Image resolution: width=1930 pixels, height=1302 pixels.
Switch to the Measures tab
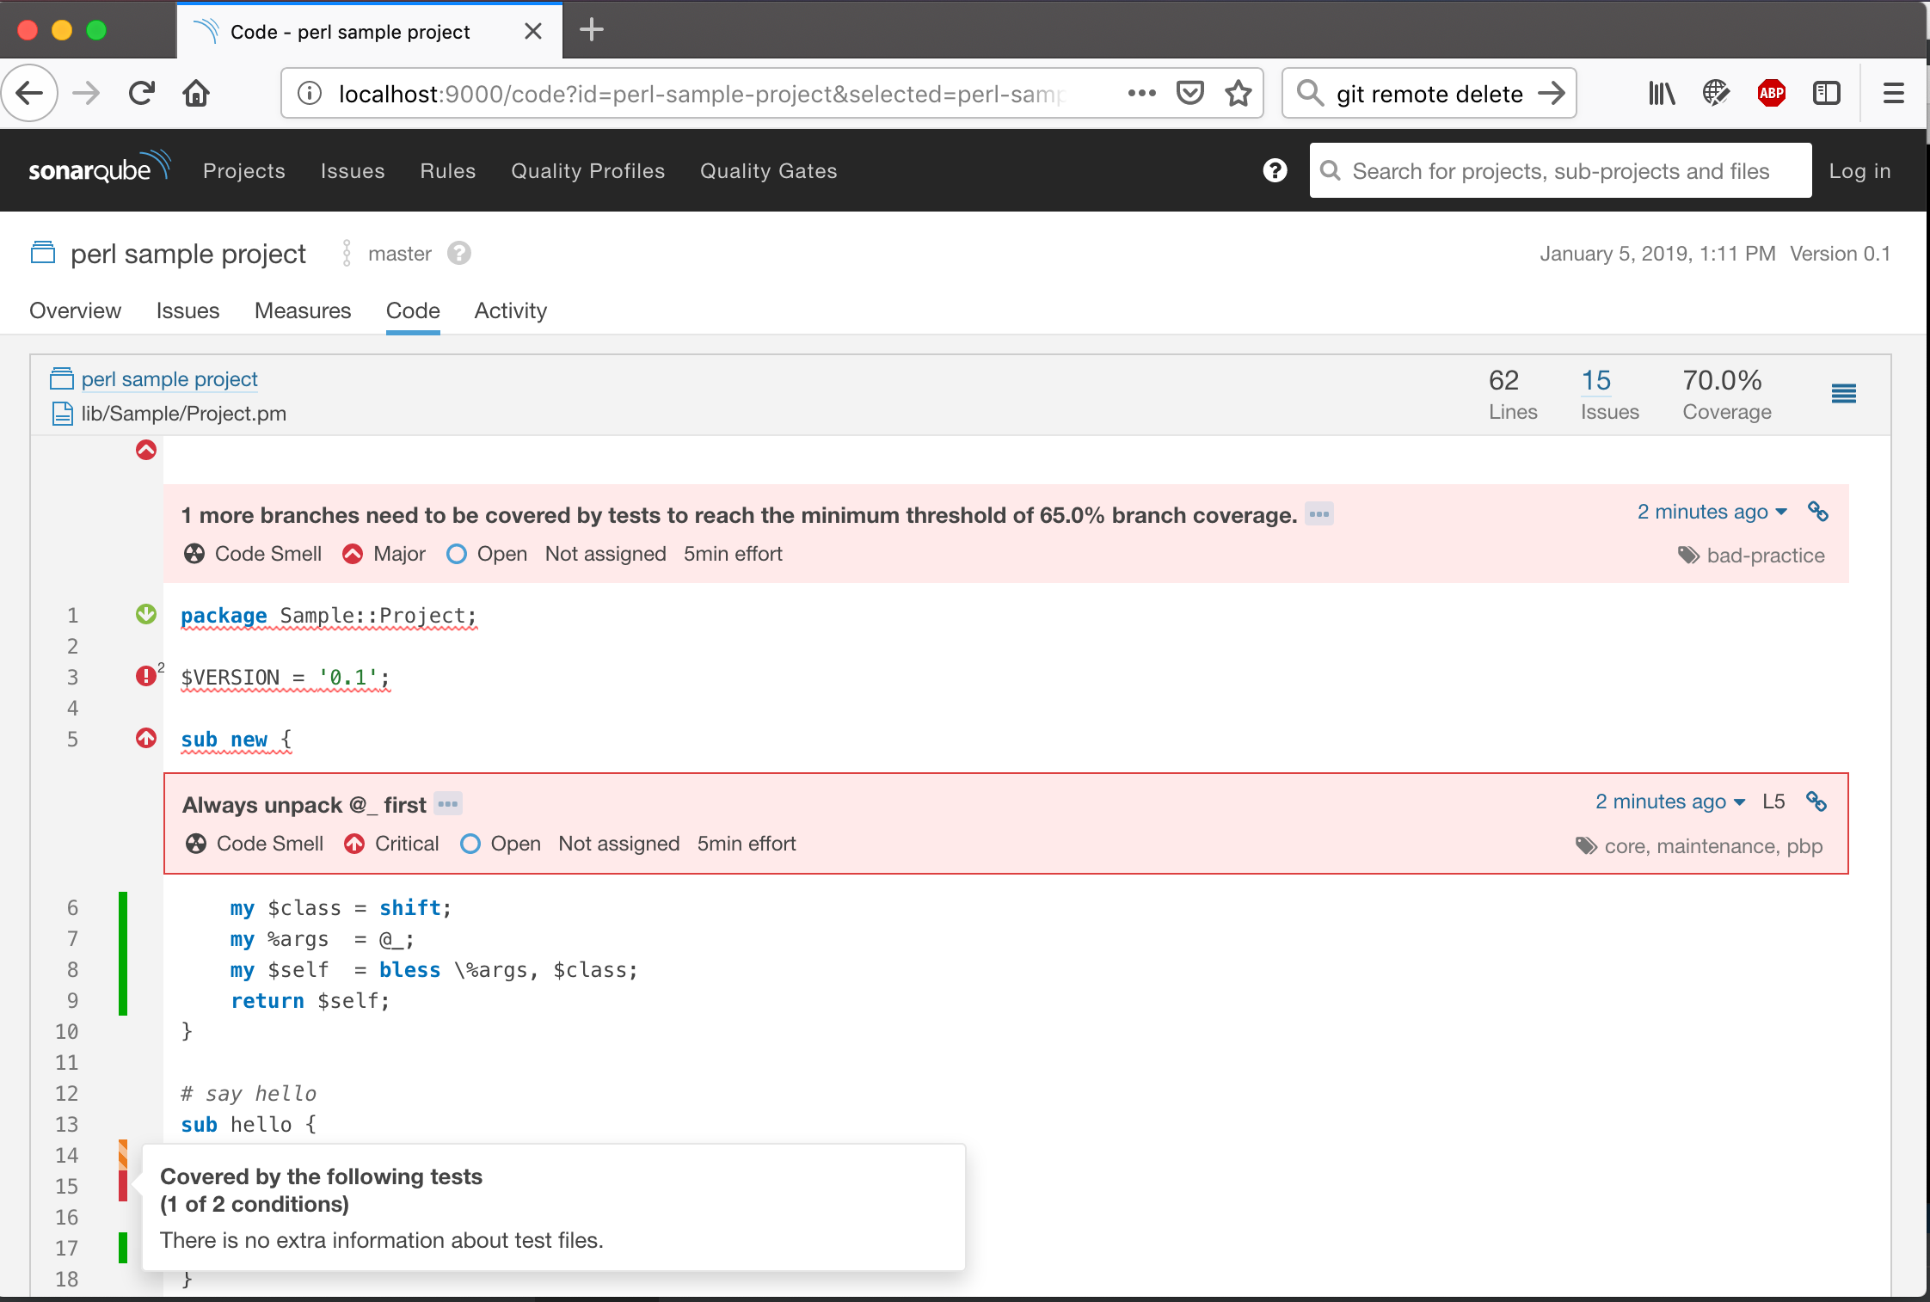coord(301,311)
